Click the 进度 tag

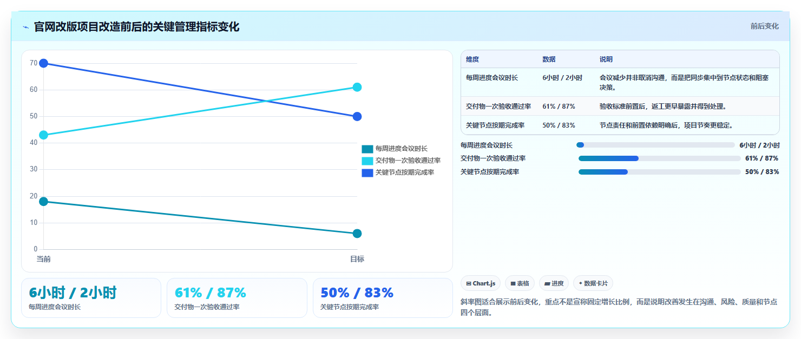(554, 283)
